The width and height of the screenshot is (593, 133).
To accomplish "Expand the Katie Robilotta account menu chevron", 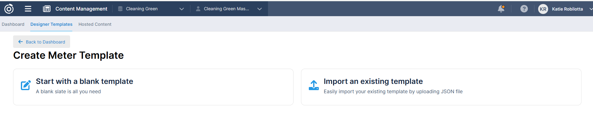I will pos(591,9).
